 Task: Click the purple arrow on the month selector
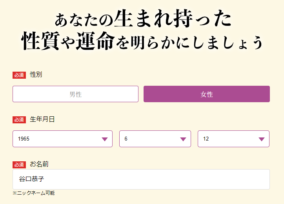click(183, 139)
